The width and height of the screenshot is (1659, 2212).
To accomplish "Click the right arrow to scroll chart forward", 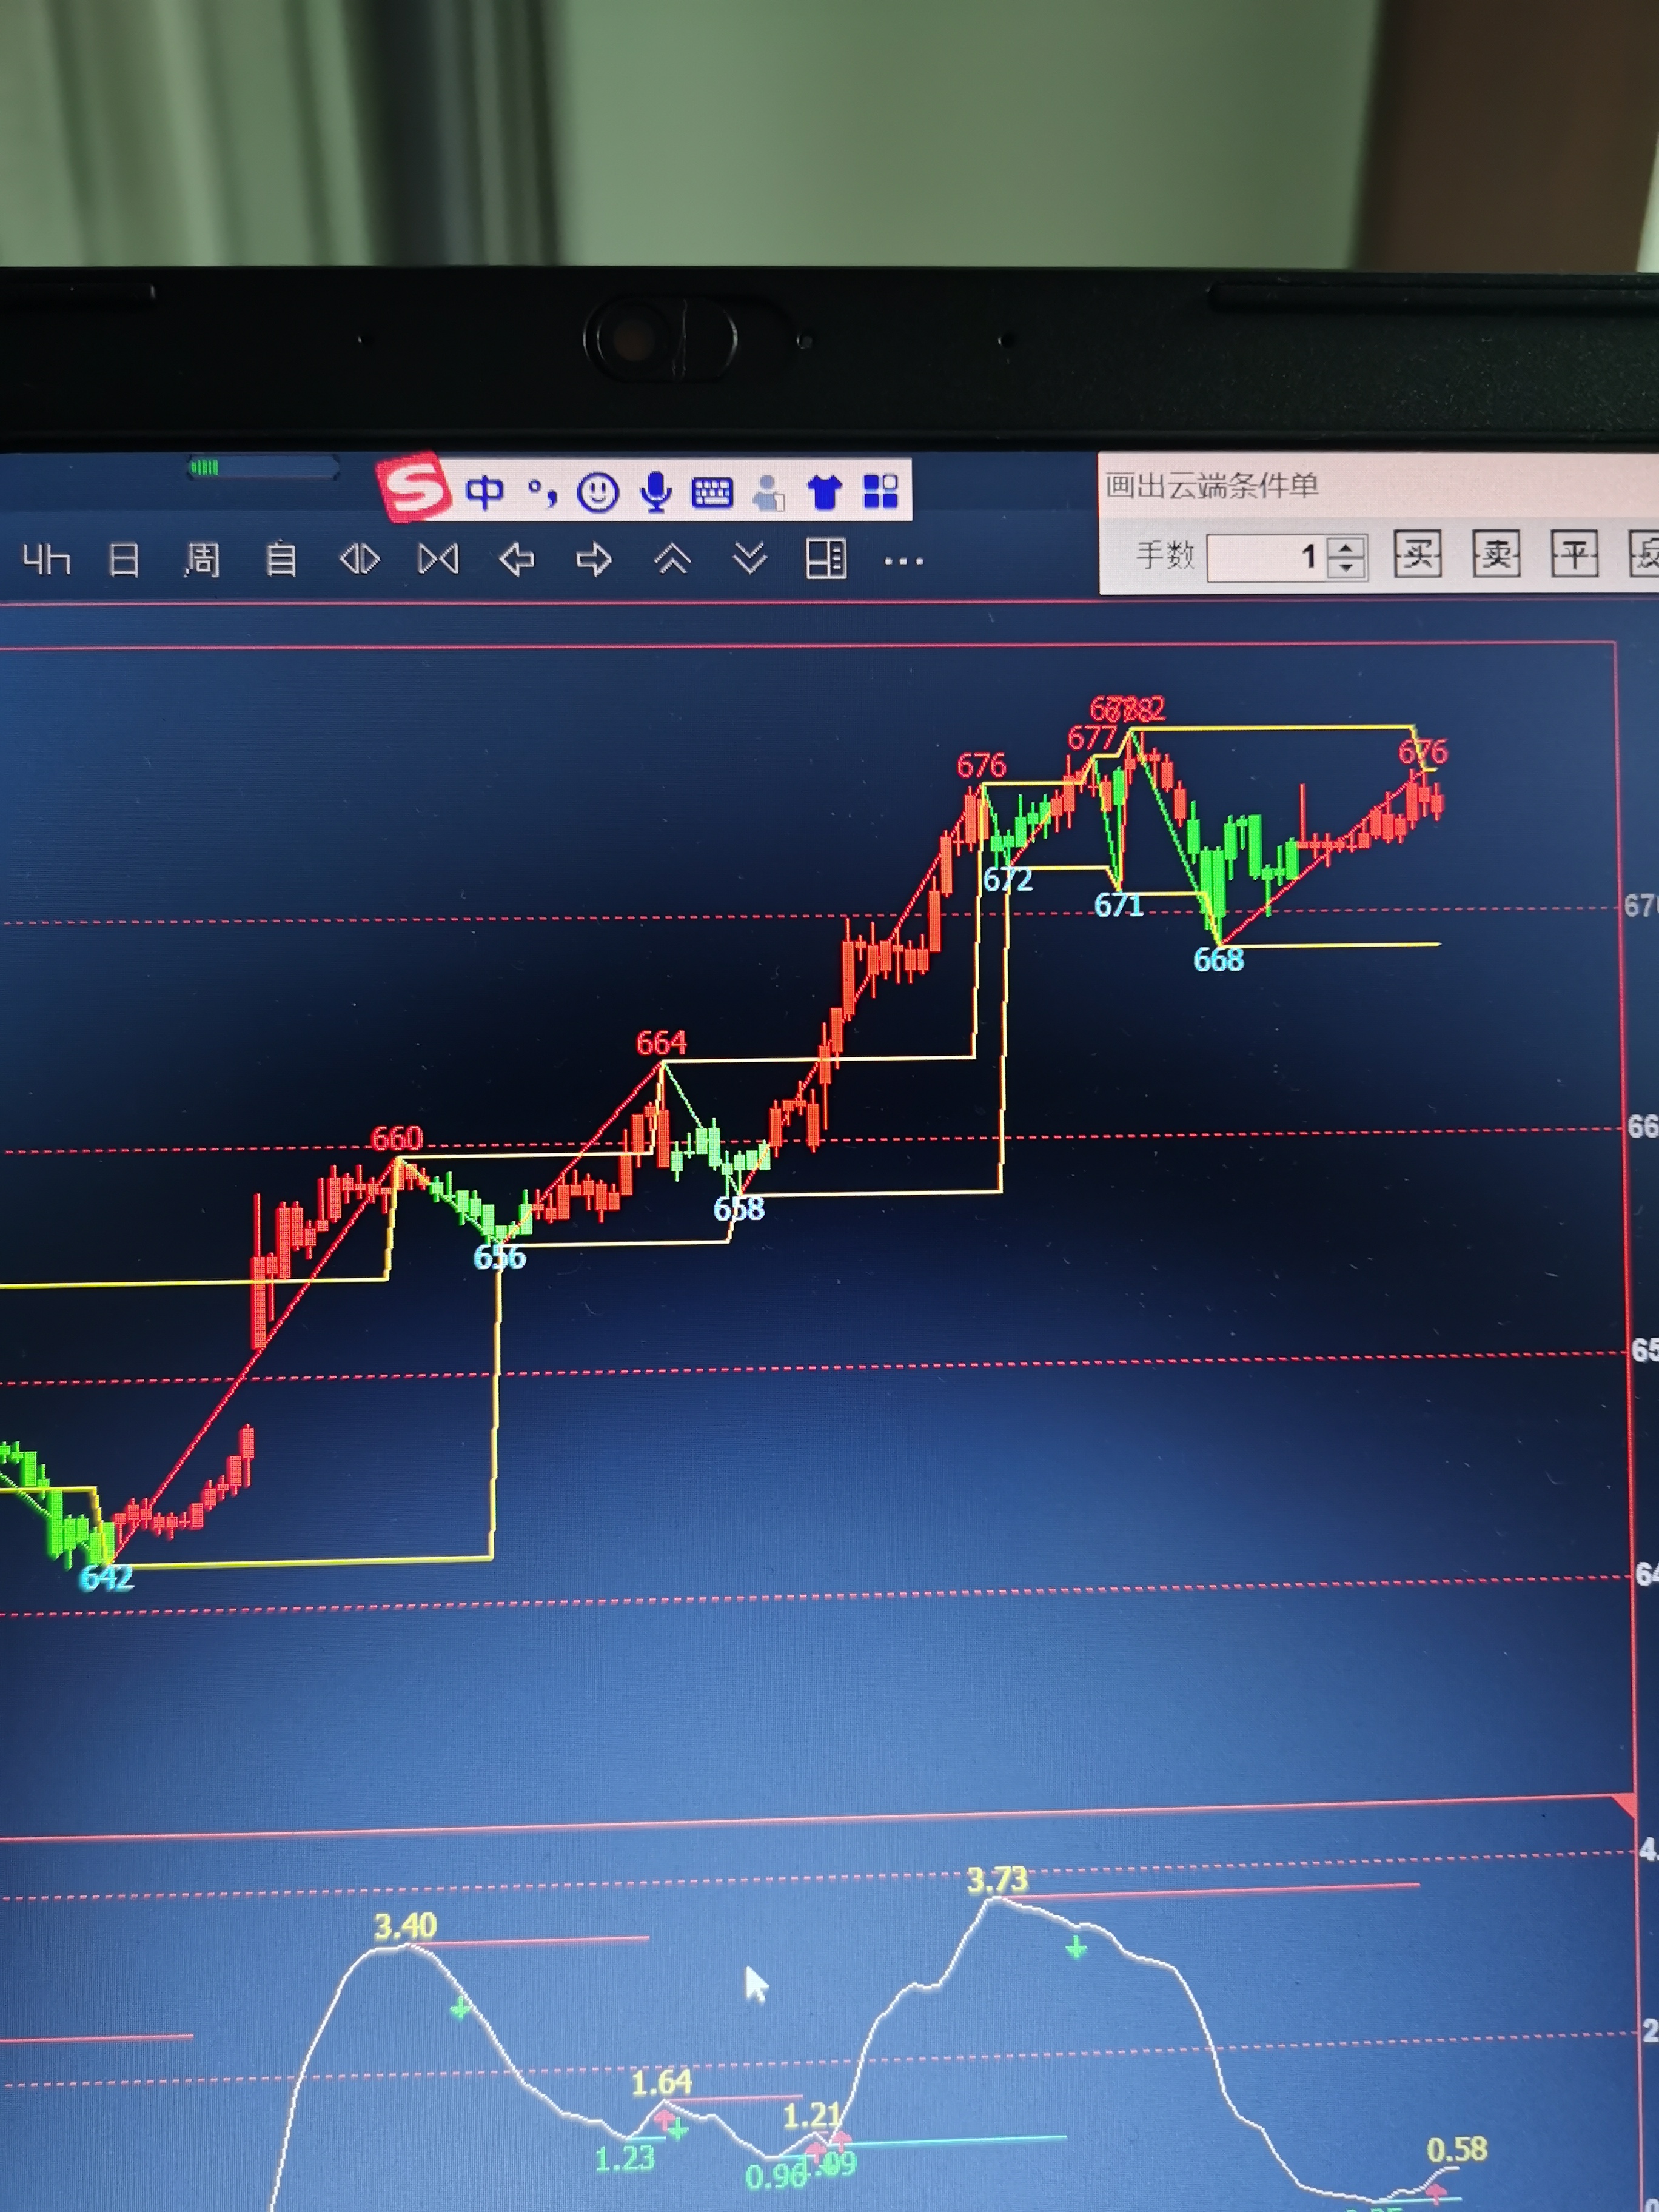I will click(594, 559).
